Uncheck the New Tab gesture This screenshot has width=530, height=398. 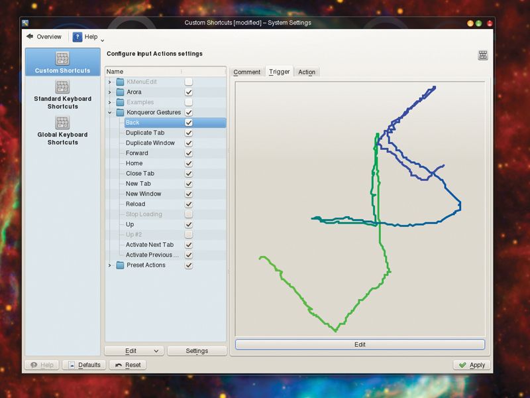click(189, 183)
